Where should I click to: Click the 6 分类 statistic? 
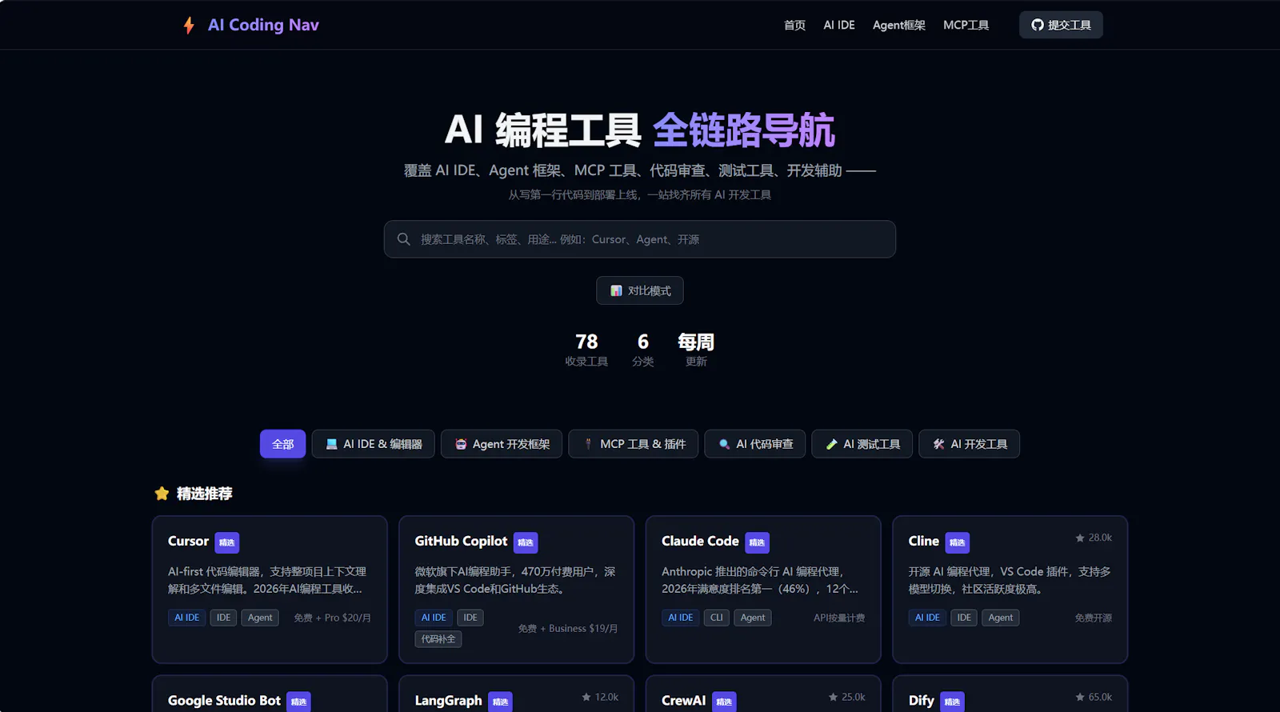point(643,350)
